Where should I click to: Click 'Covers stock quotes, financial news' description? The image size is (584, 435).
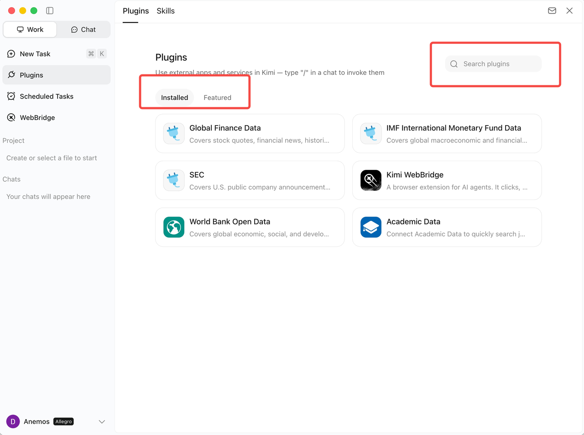point(259,141)
